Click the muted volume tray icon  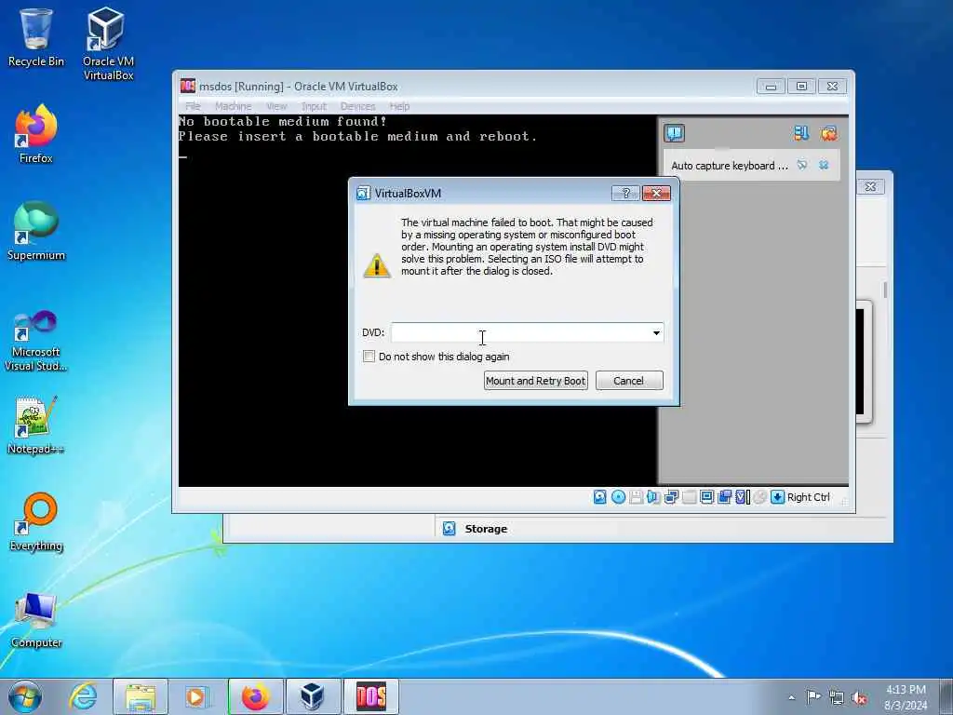859,697
